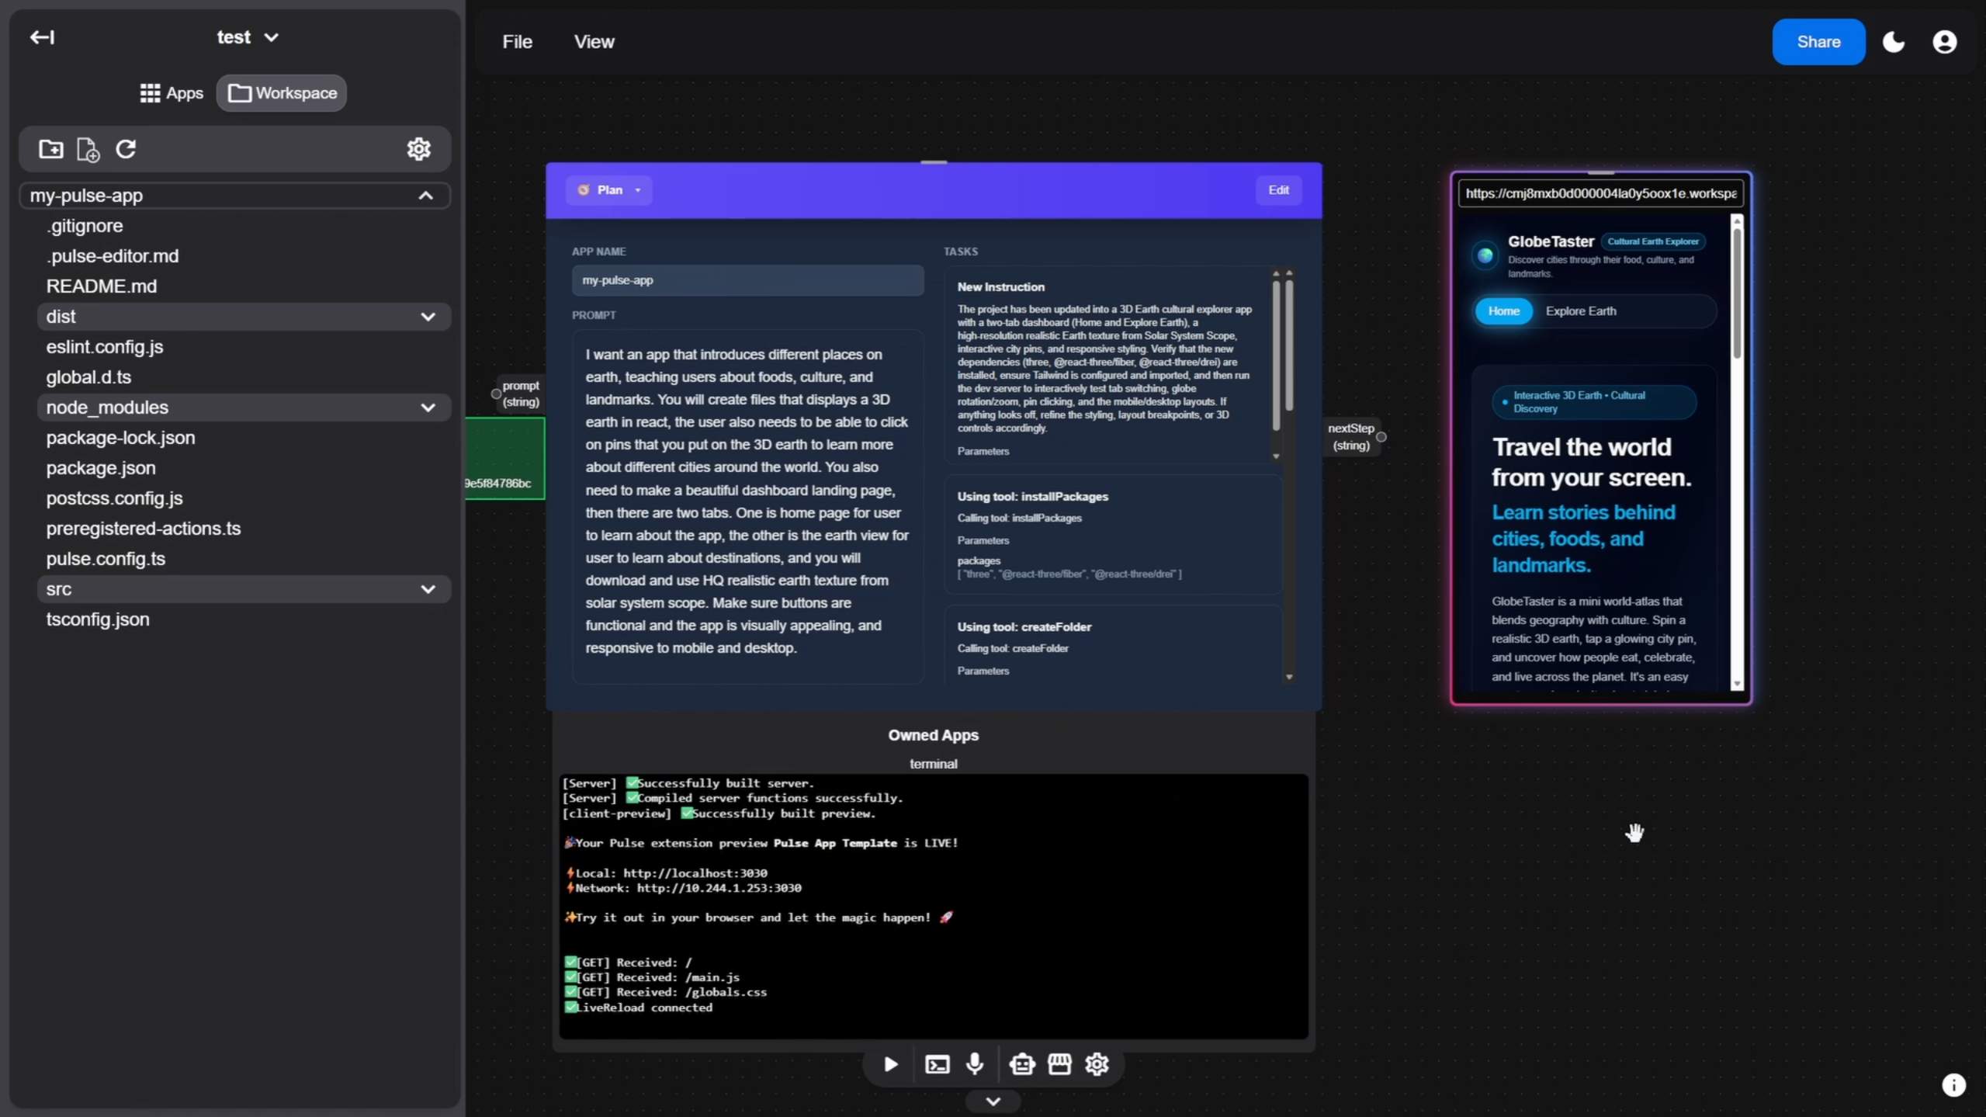Open the marketplace store icon
1986x1117 pixels.
[x=1060, y=1064]
